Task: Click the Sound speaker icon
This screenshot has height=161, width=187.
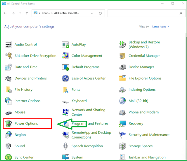Action: [8, 146]
